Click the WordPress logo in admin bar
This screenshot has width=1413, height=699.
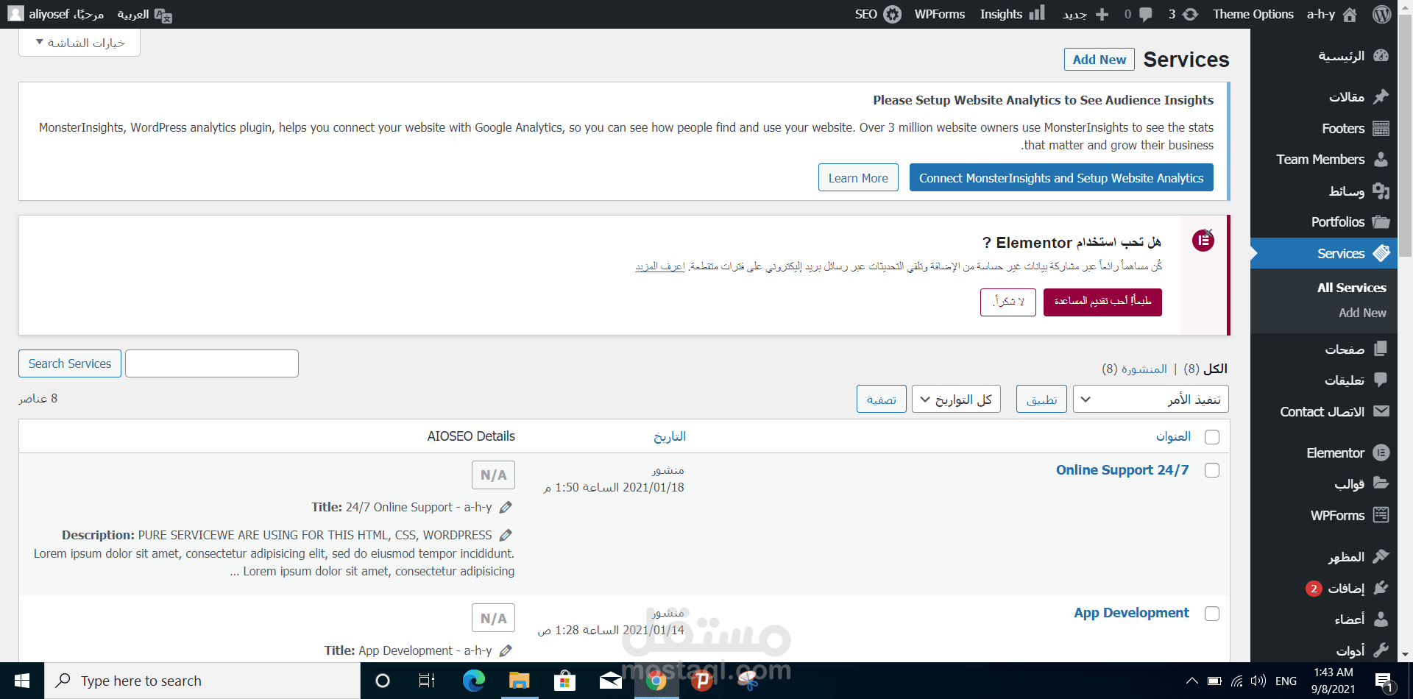[1381, 14]
